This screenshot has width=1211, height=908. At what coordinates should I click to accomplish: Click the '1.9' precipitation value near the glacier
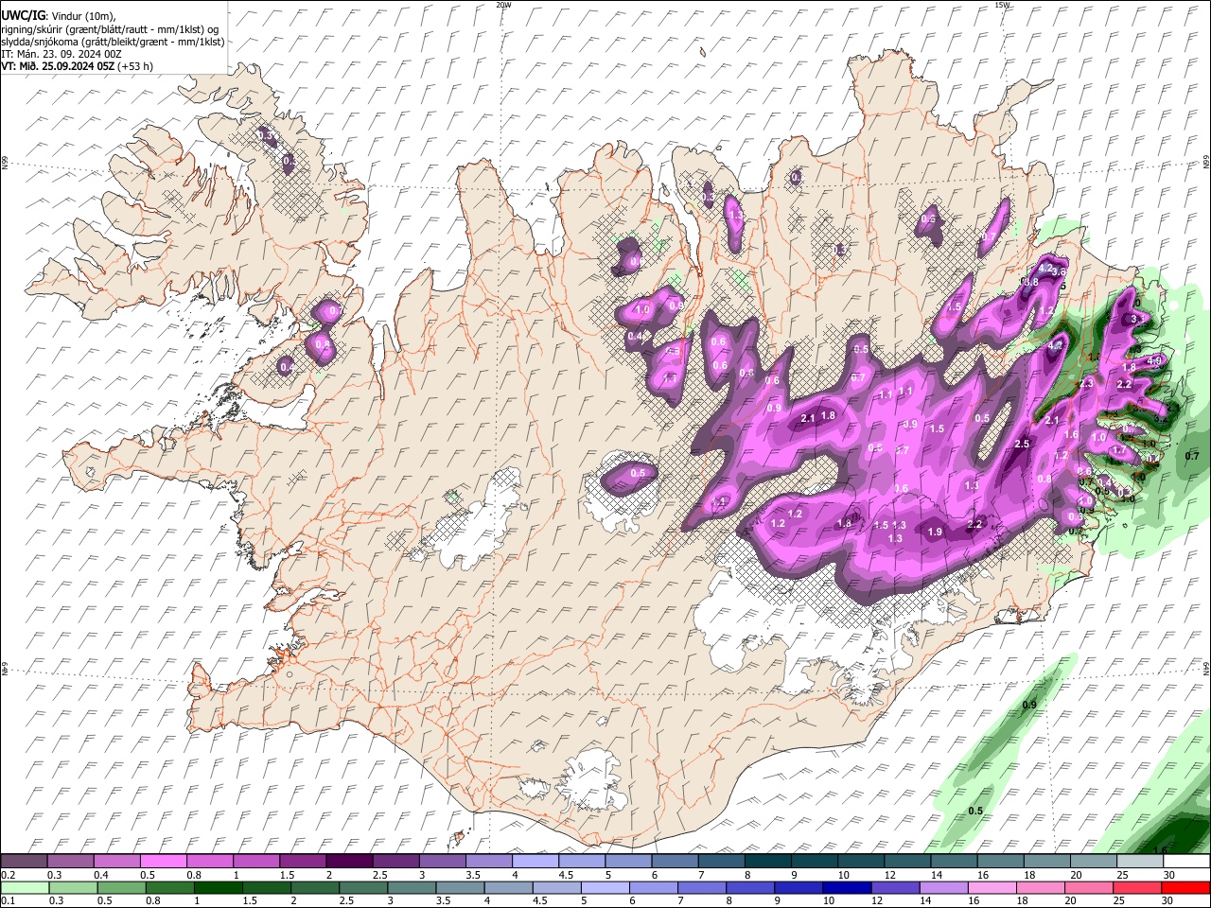click(935, 532)
